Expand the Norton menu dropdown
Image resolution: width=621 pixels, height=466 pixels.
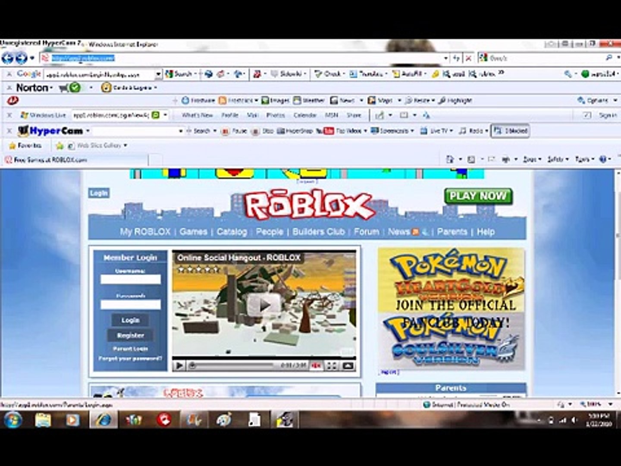51,88
